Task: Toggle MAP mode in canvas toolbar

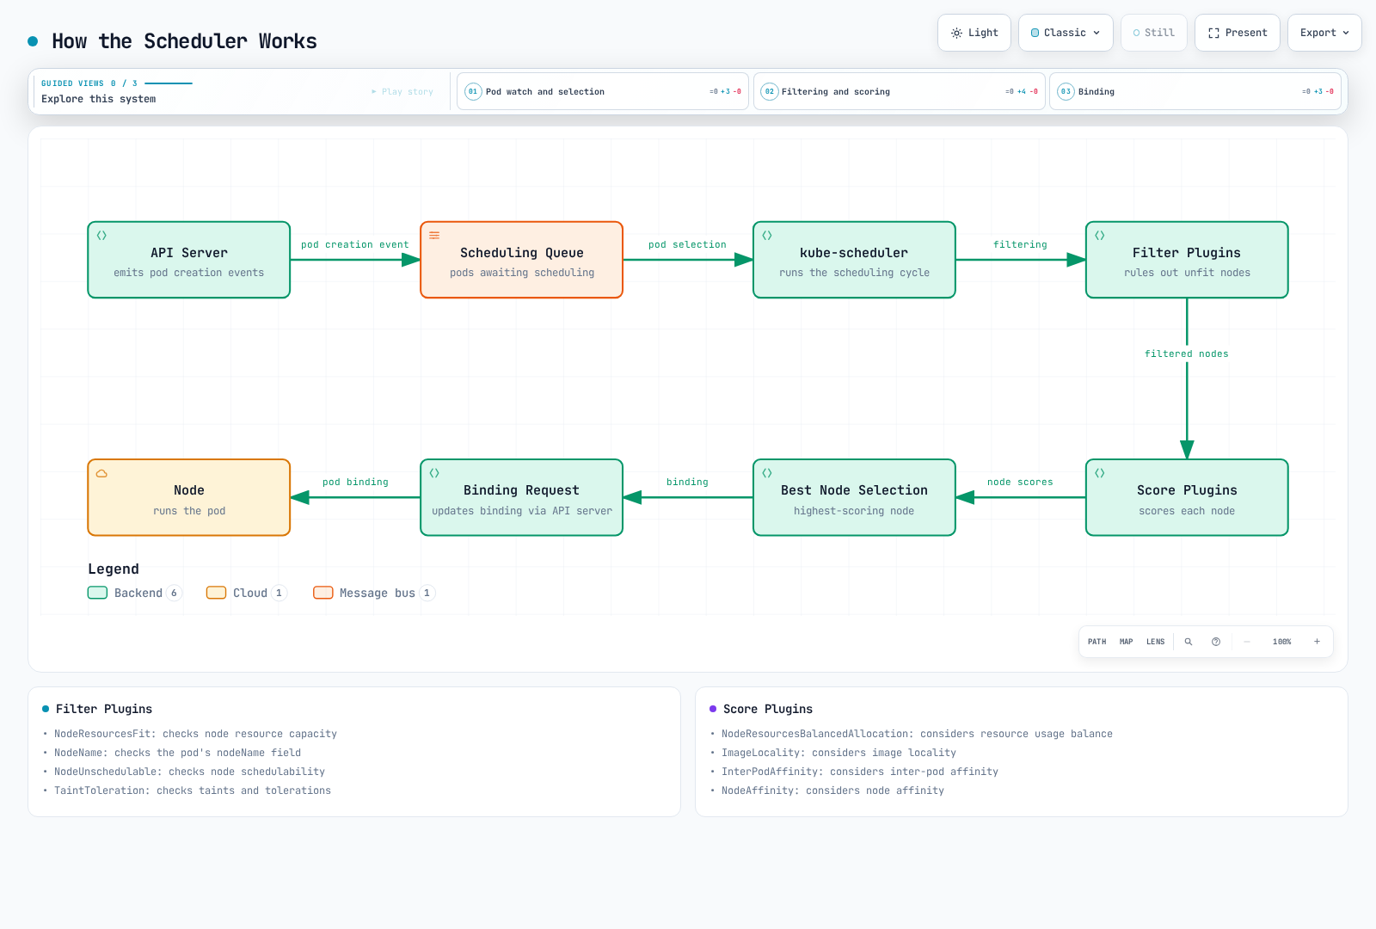Action: 1127,642
